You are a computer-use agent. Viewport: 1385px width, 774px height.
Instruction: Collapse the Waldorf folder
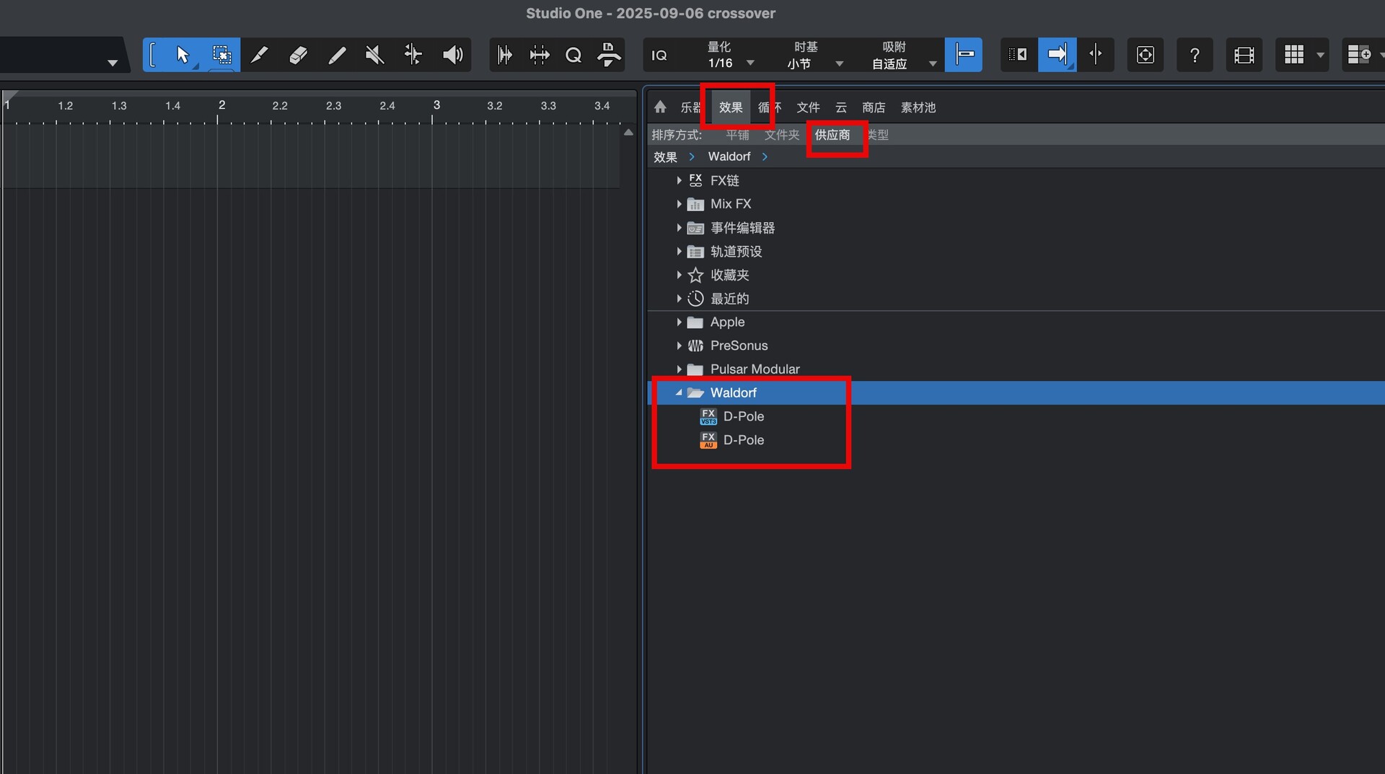(679, 393)
